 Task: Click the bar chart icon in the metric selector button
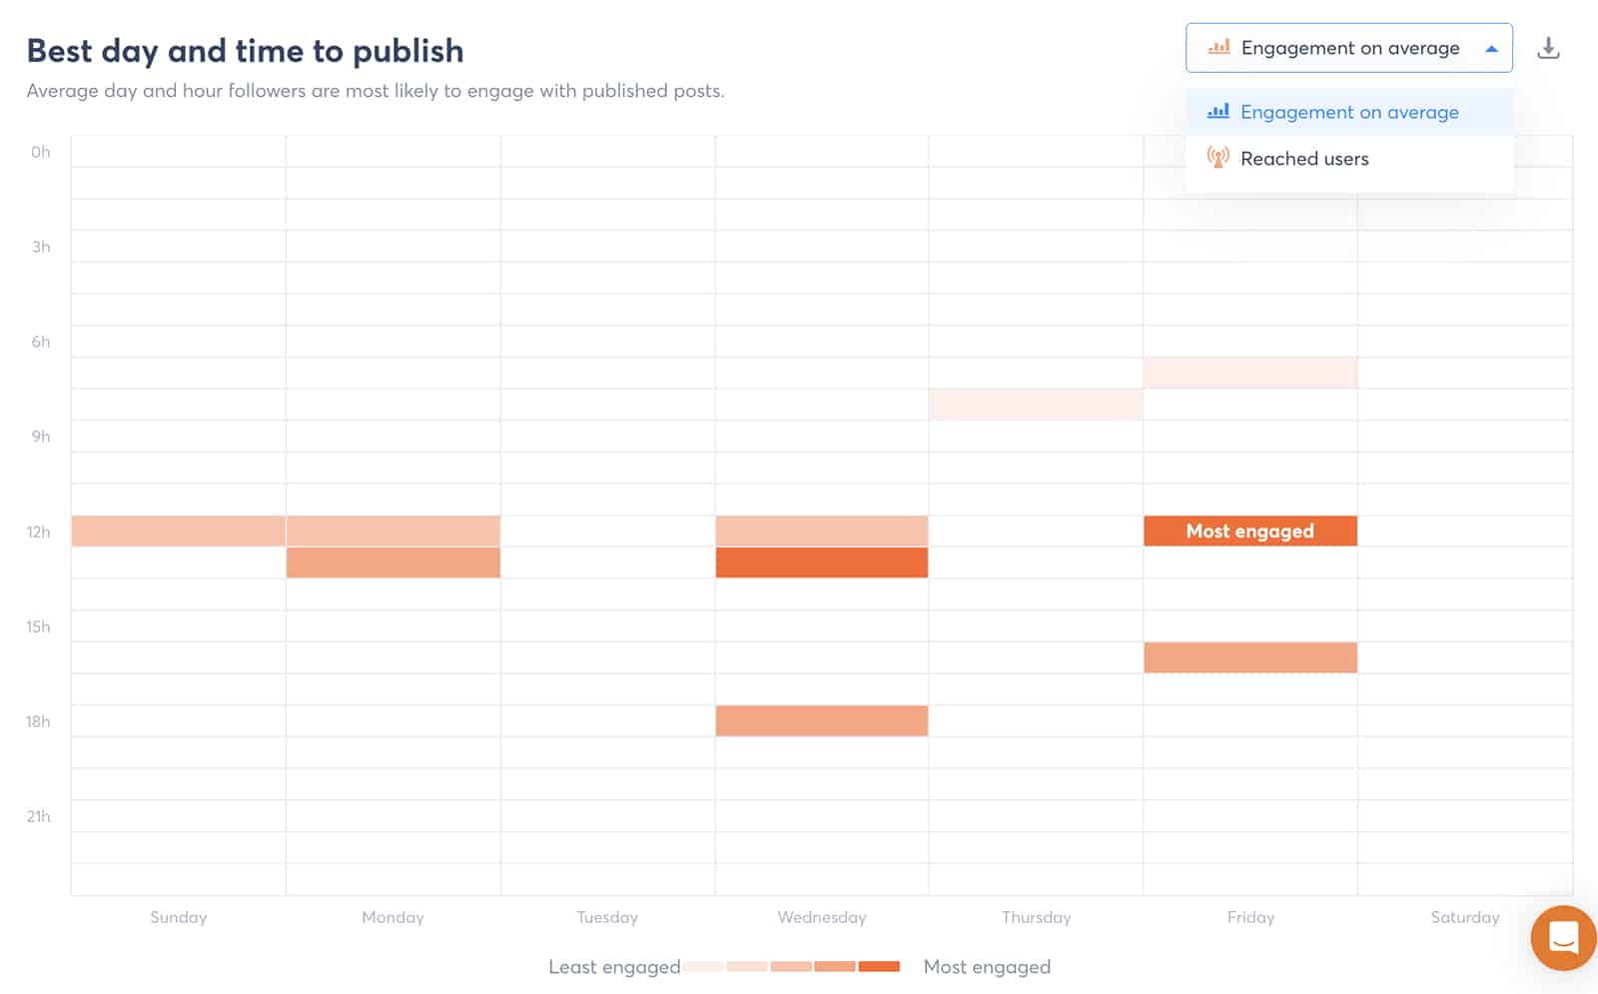(1218, 47)
